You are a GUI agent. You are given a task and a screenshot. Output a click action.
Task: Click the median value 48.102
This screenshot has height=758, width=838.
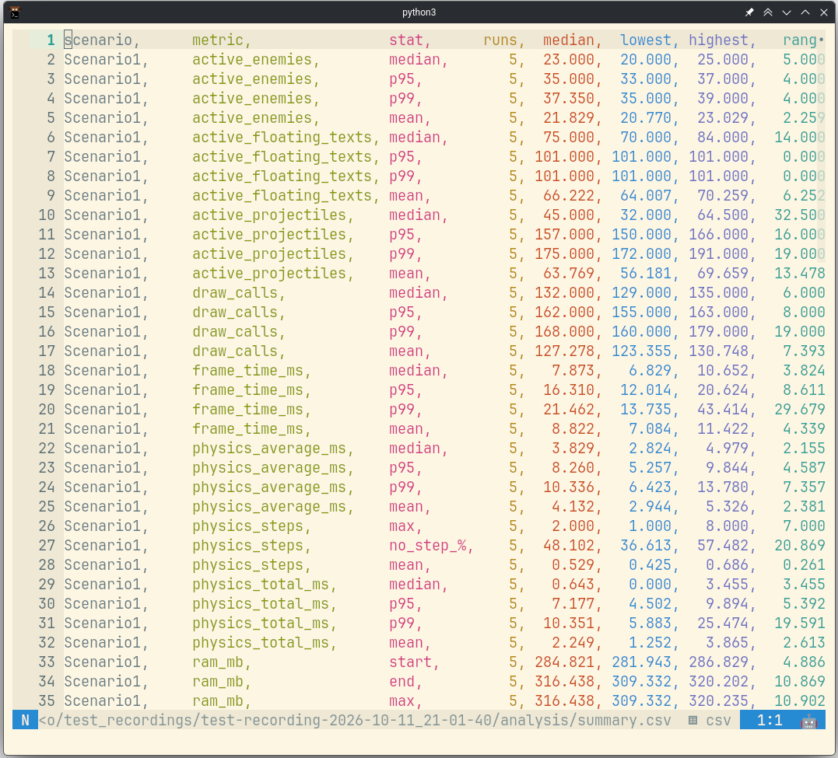click(569, 546)
